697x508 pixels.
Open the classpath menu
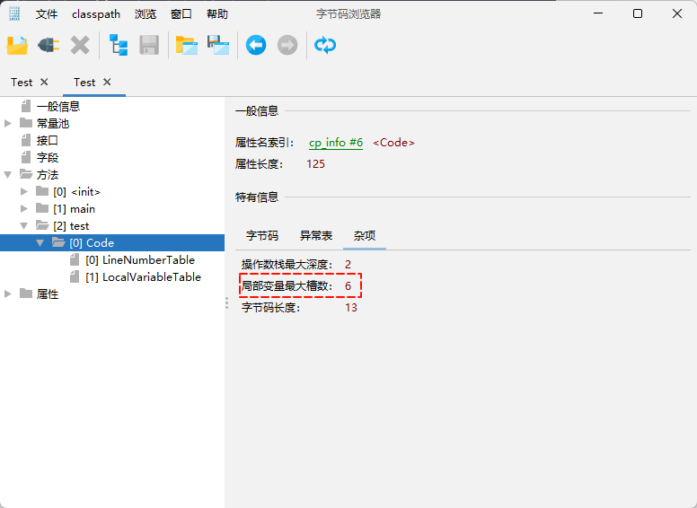[x=96, y=14]
